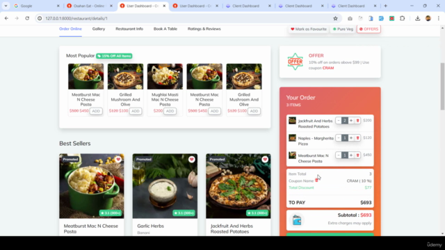This screenshot has width=445, height=250.
Task: Decrease Naples Margherita Pizza quantity
Action: pyautogui.click(x=339, y=137)
